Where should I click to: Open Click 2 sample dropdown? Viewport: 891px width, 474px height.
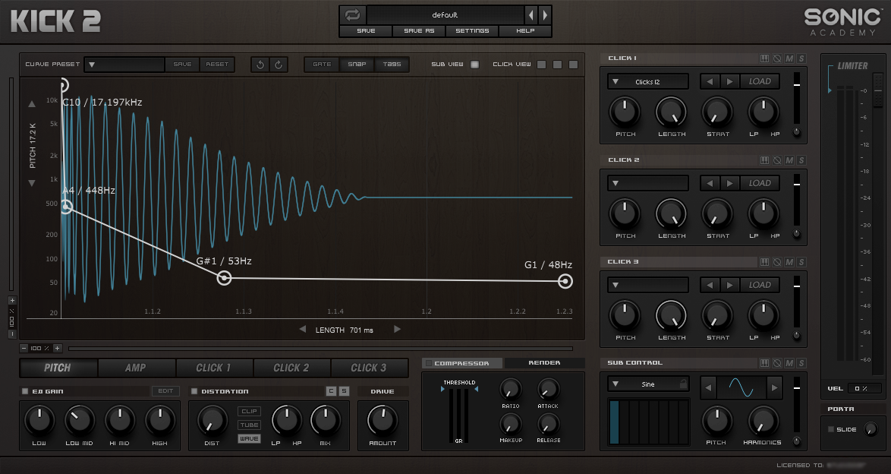tap(648, 183)
